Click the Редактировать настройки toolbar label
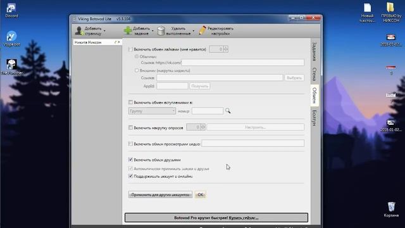Image resolution: width=405 pixels, height=228 pixels. (x=220, y=31)
